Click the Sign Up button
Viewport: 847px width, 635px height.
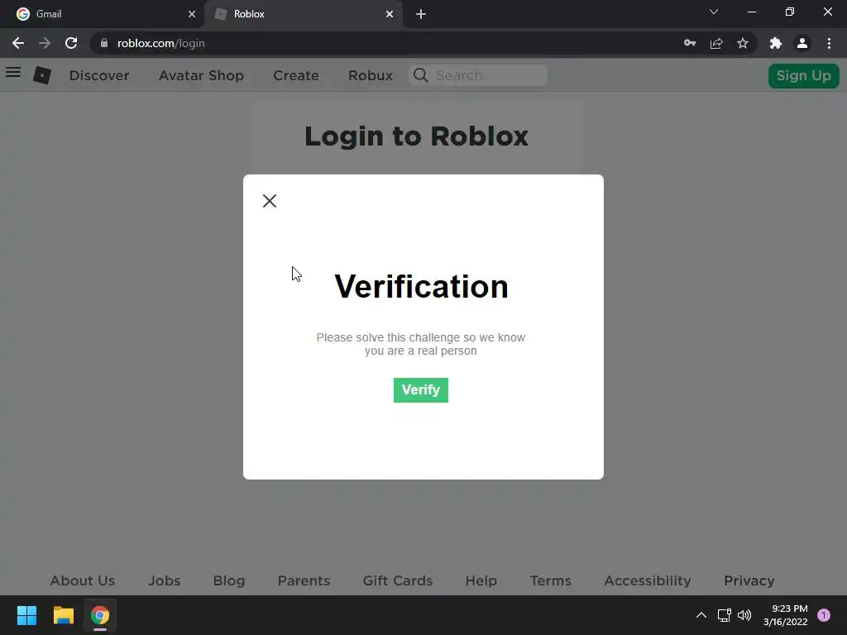(803, 75)
